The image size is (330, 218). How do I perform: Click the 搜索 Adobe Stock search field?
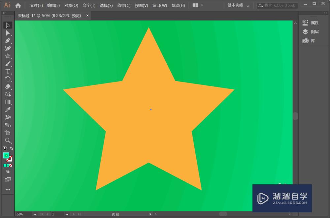coord(277,6)
